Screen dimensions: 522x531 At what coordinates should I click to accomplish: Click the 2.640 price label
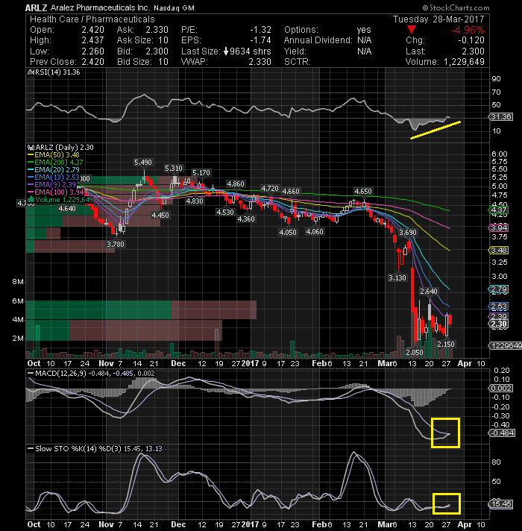[429, 292]
